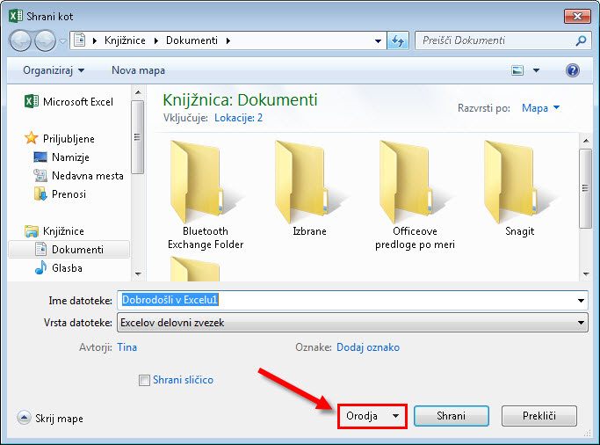Open recent locations arrow beside Forward button
Viewport: 600px width, 445px height.
62,40
